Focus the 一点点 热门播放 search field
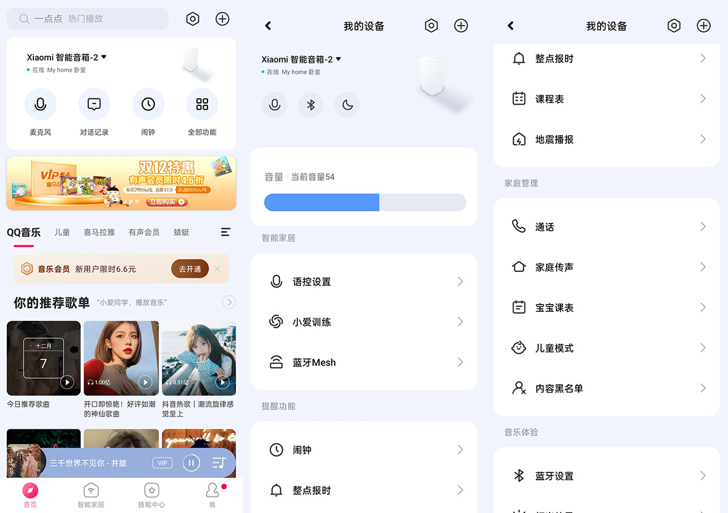The image size is (728, 513). point(87,19)
